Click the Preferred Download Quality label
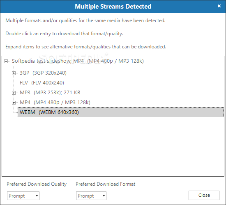226x205 pixels. (x=37, y=184)
